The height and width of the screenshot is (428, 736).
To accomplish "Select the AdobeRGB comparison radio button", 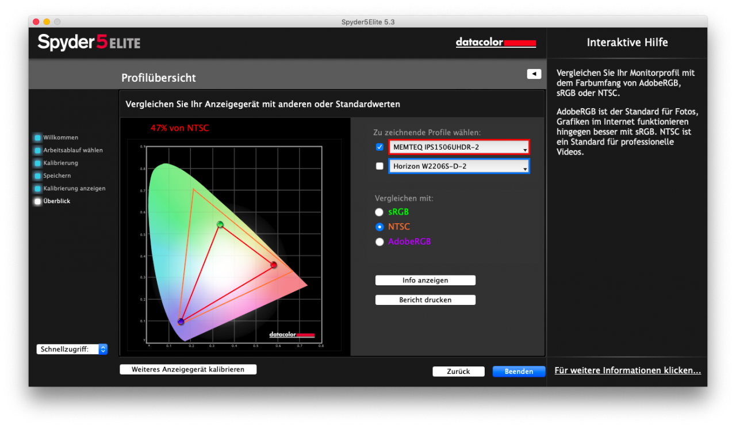I will click(x=379, y=242).
